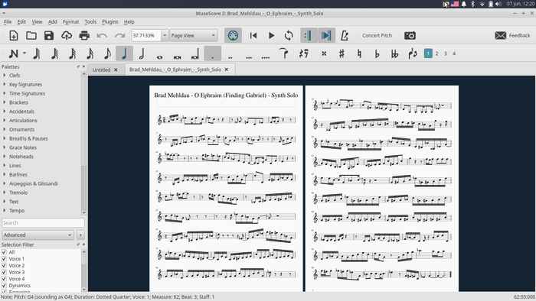Flip note stem direction

coord(413,54)
